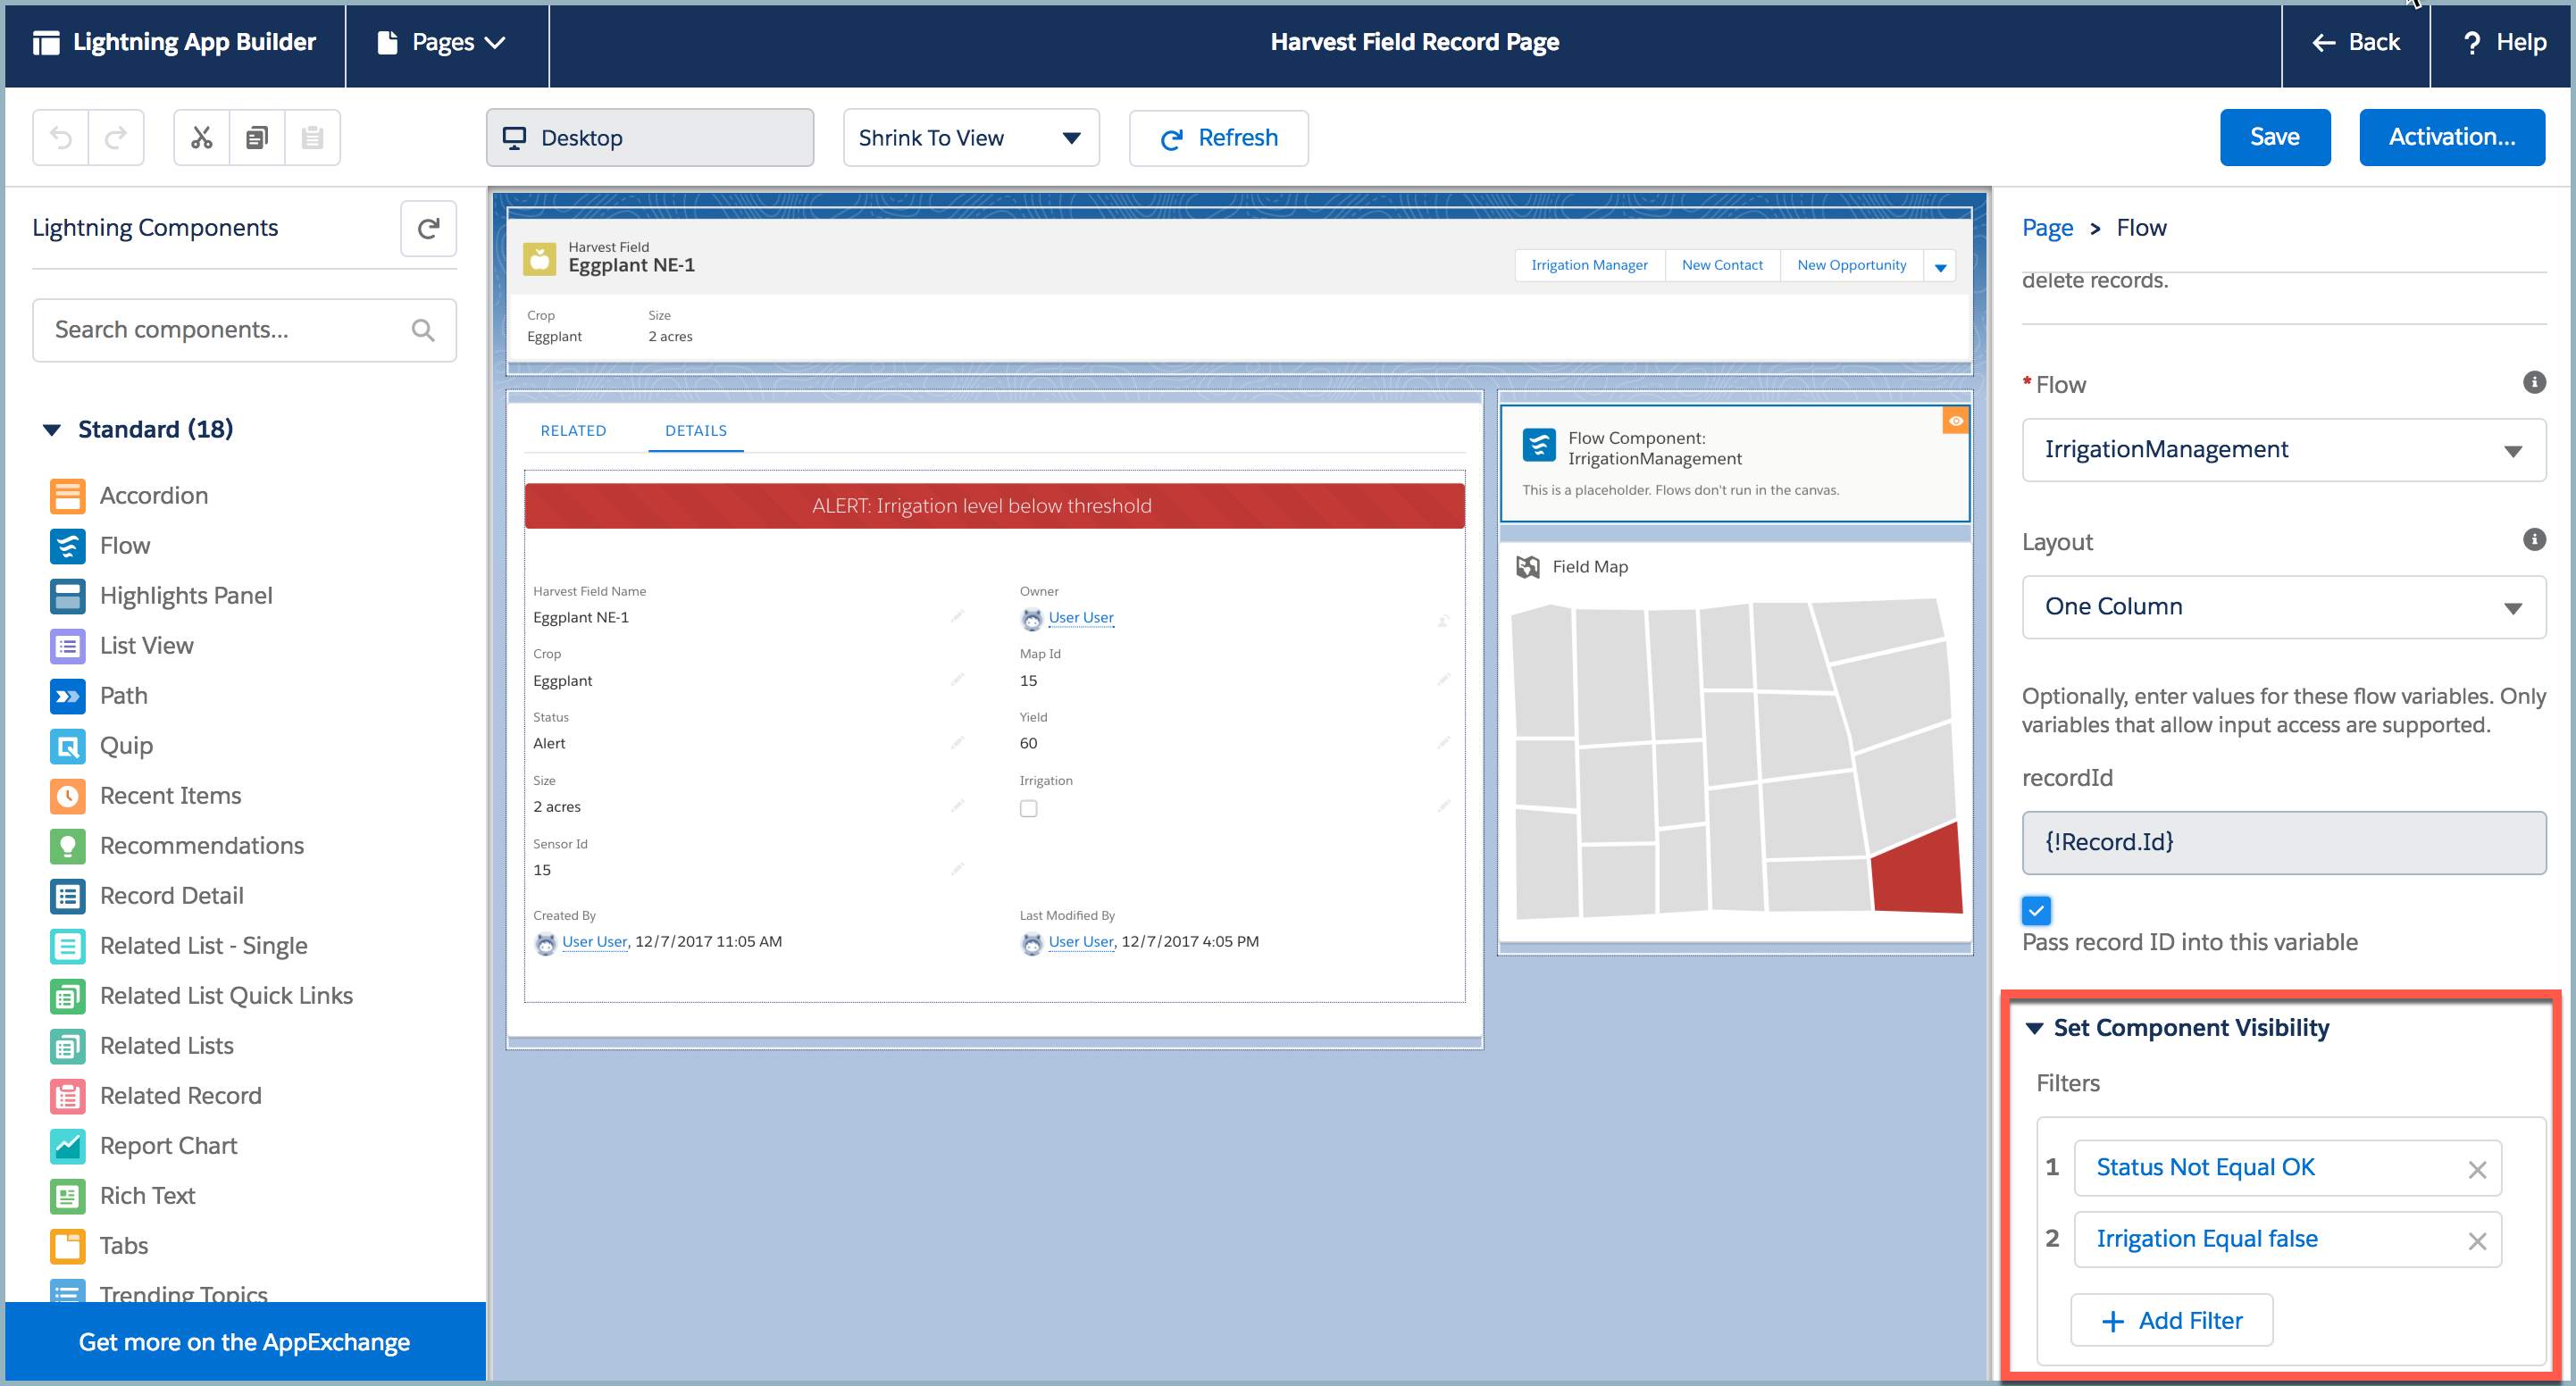Viewport: 2576px width, 1386px height.
Task: Click the Copy icon in toolbar
Action: pyautogui.click(x=257, y=138)
